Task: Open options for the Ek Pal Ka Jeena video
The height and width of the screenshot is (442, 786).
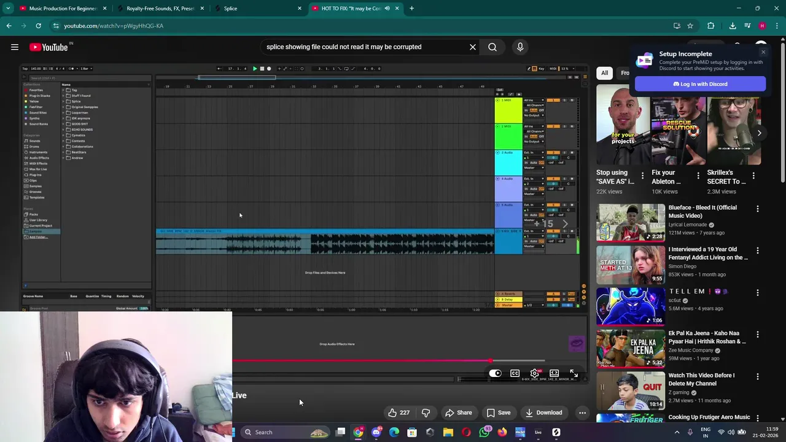Action: [x=757, y=335]
